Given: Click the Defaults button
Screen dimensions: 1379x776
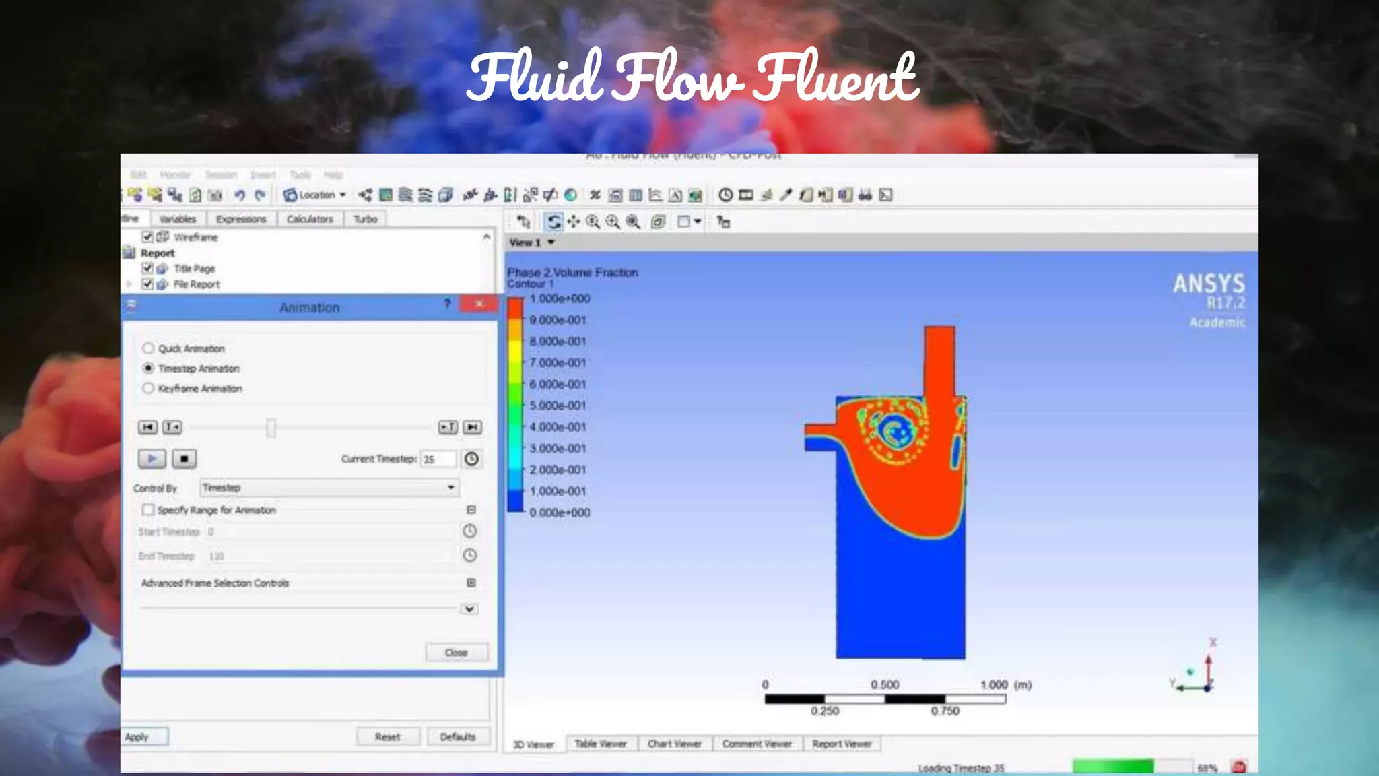Looking at the screenshot, I should [458, 737].
